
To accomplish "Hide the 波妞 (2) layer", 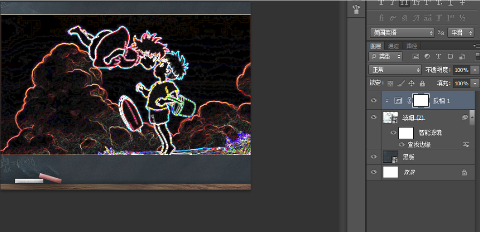I will [374, 117].
